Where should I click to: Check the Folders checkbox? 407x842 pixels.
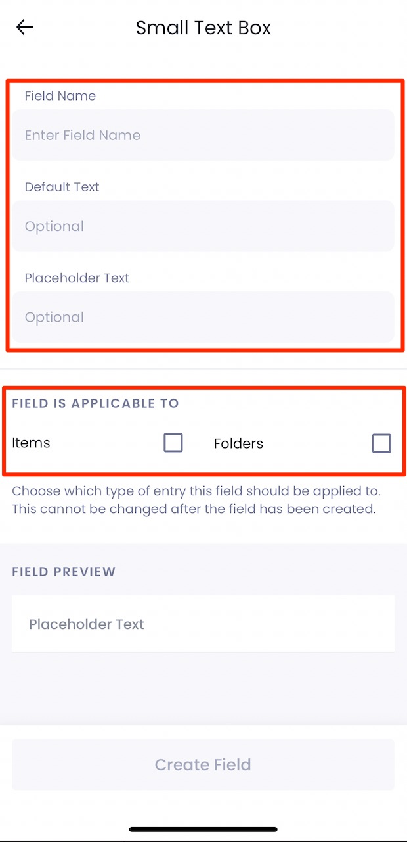point(381,443)
